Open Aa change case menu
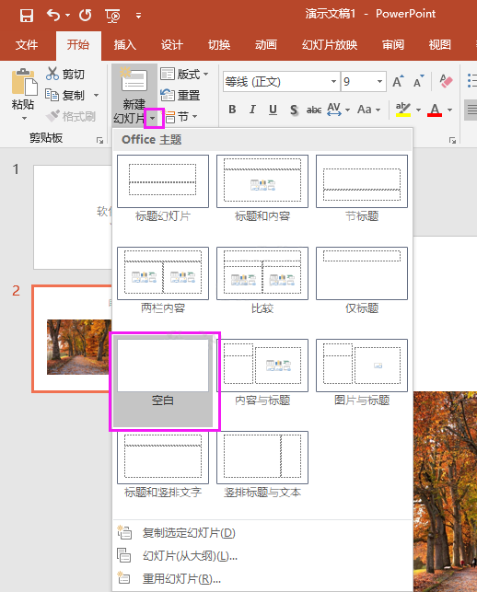Image resolution: width=477 pixels, height=592 pixels. pyautogui.click(x=368, y=110)
